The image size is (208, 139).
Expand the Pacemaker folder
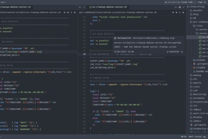(199, 98)
